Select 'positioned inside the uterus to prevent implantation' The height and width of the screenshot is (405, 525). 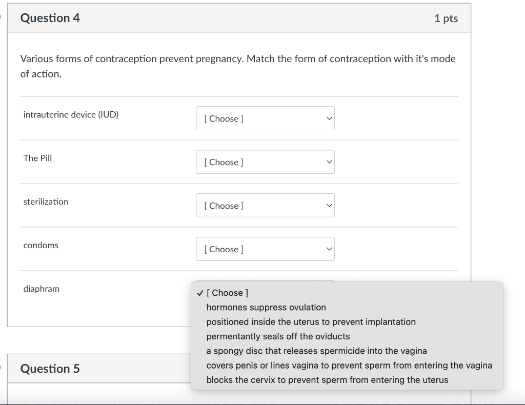(311, 322)
